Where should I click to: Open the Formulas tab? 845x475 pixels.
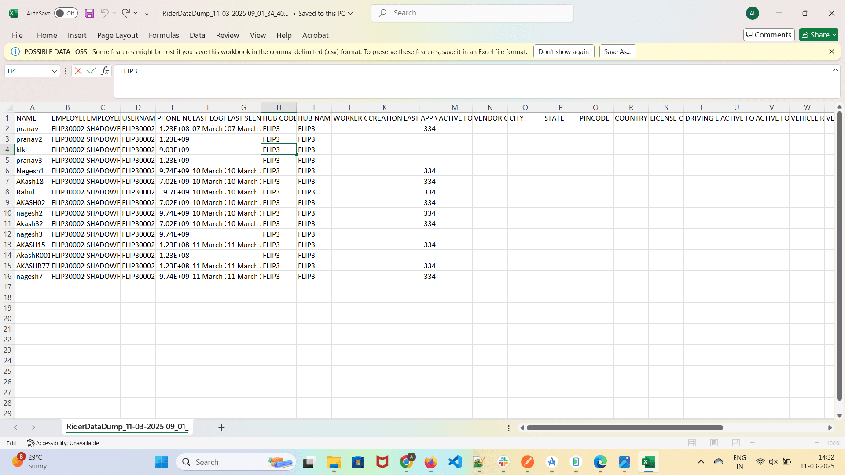click(164, 35)
